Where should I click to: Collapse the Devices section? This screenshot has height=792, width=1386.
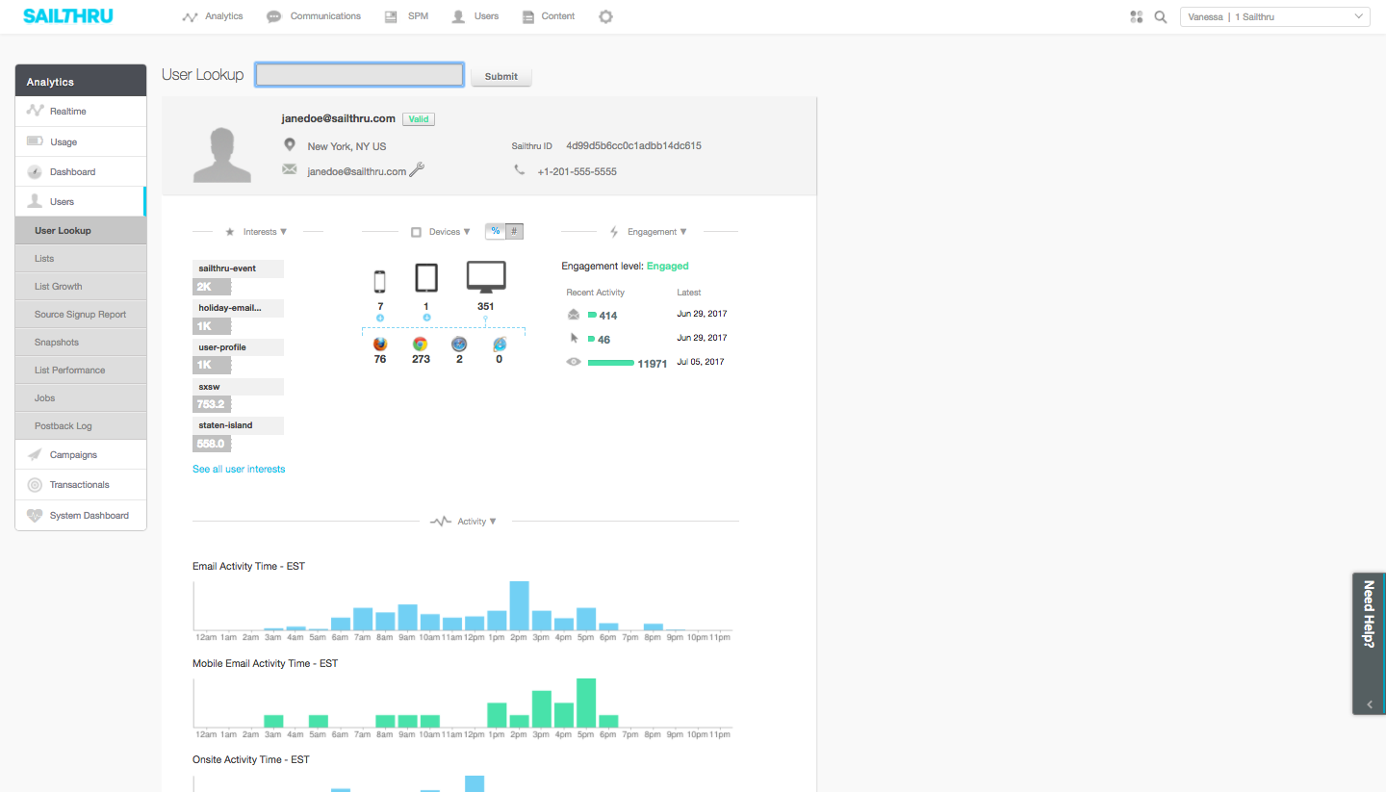467,232
